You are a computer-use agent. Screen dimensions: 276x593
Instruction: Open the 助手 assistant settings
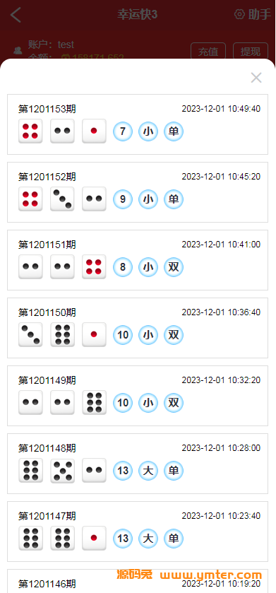pos(253,14)
